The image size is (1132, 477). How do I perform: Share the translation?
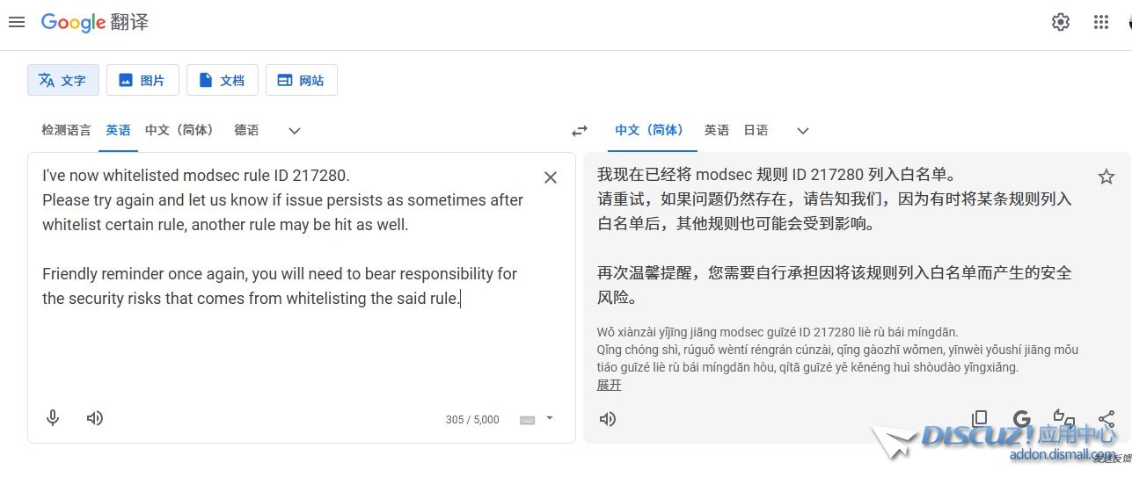tap(1106, 419)
